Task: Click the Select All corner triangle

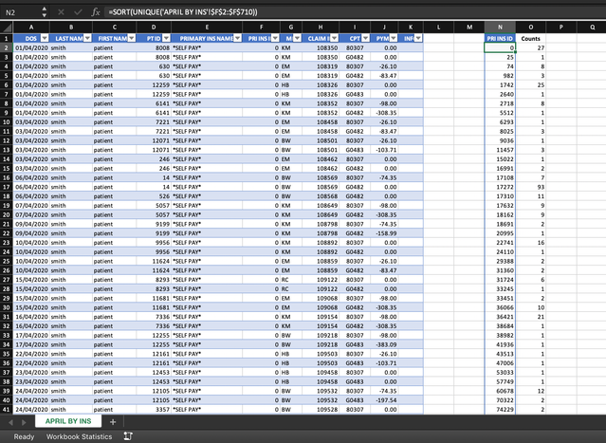Action: coord(7,28)
